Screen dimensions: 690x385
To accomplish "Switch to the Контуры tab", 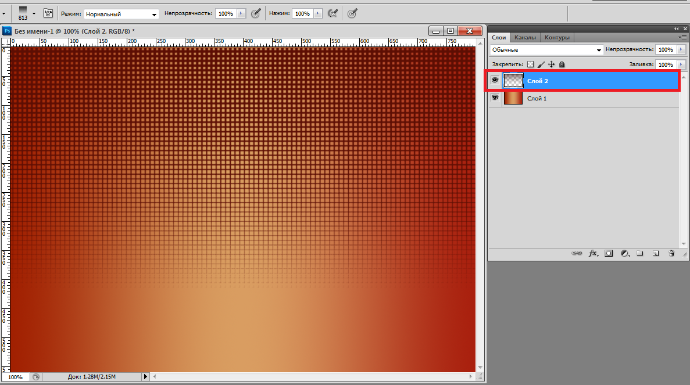I will (x=557, y=37).
